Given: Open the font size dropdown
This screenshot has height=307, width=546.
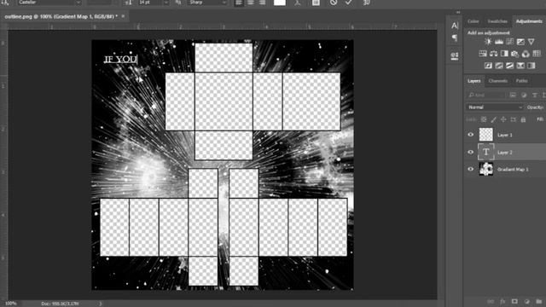Looking at the screenshot, I should 154,3.
